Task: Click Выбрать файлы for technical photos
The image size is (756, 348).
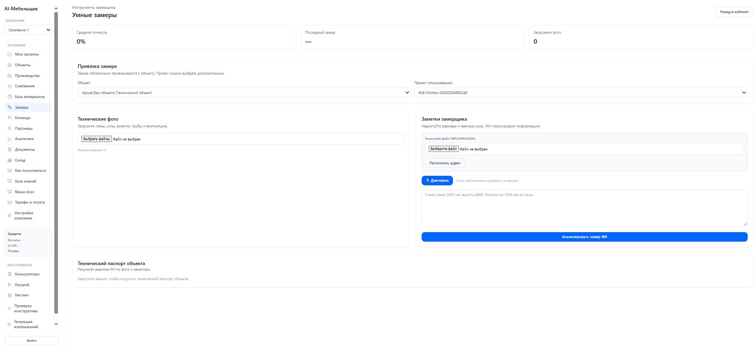Action: point(96,139)
